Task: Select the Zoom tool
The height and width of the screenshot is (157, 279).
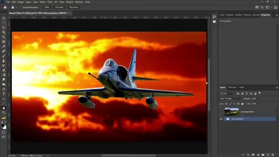Action: [3, 113]
